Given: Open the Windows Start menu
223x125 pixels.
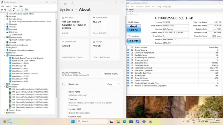Looking at the screenshot, I should (x=73, y=122).
